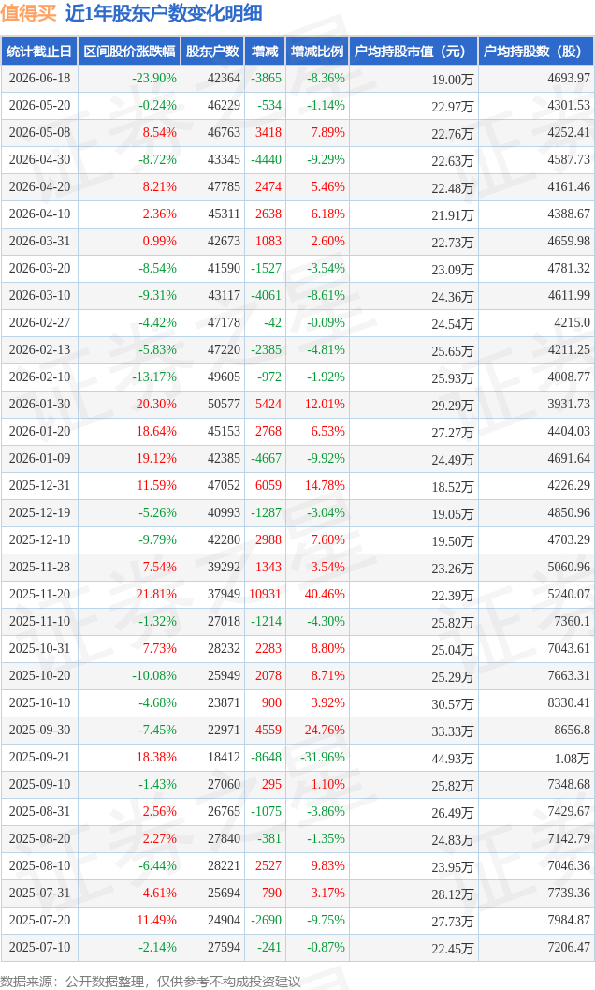Click the 数据来源 footer disclaimer text

[x=151, y=982]
